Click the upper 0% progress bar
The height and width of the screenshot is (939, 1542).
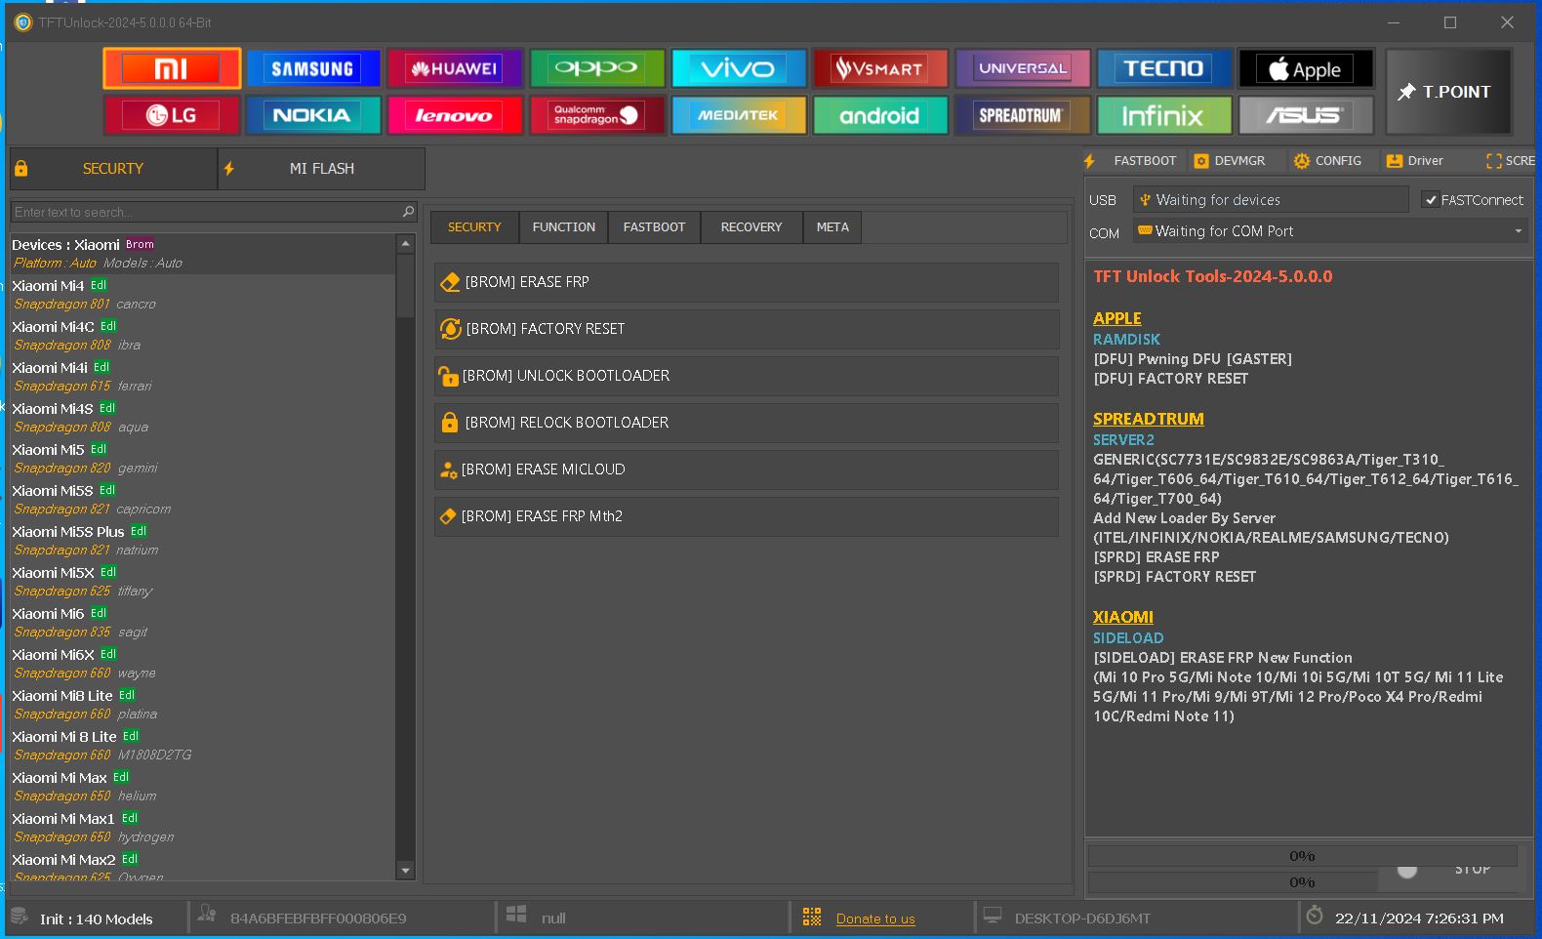click(1302, 856)
